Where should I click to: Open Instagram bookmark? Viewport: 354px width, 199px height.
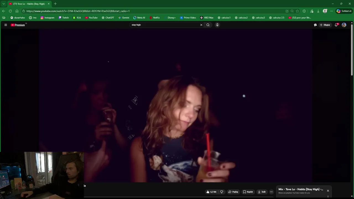click(x=48, y=18)
